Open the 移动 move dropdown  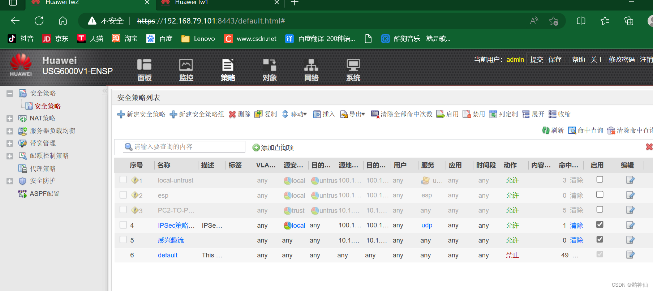294,114
